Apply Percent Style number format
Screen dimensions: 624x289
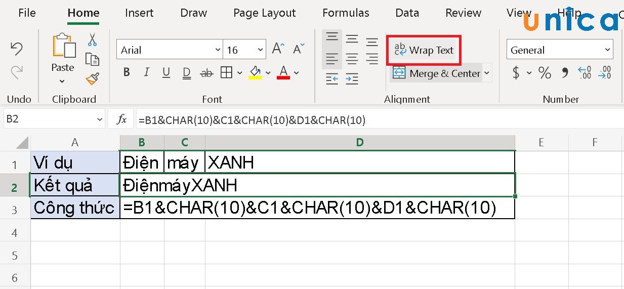[545, 73]
